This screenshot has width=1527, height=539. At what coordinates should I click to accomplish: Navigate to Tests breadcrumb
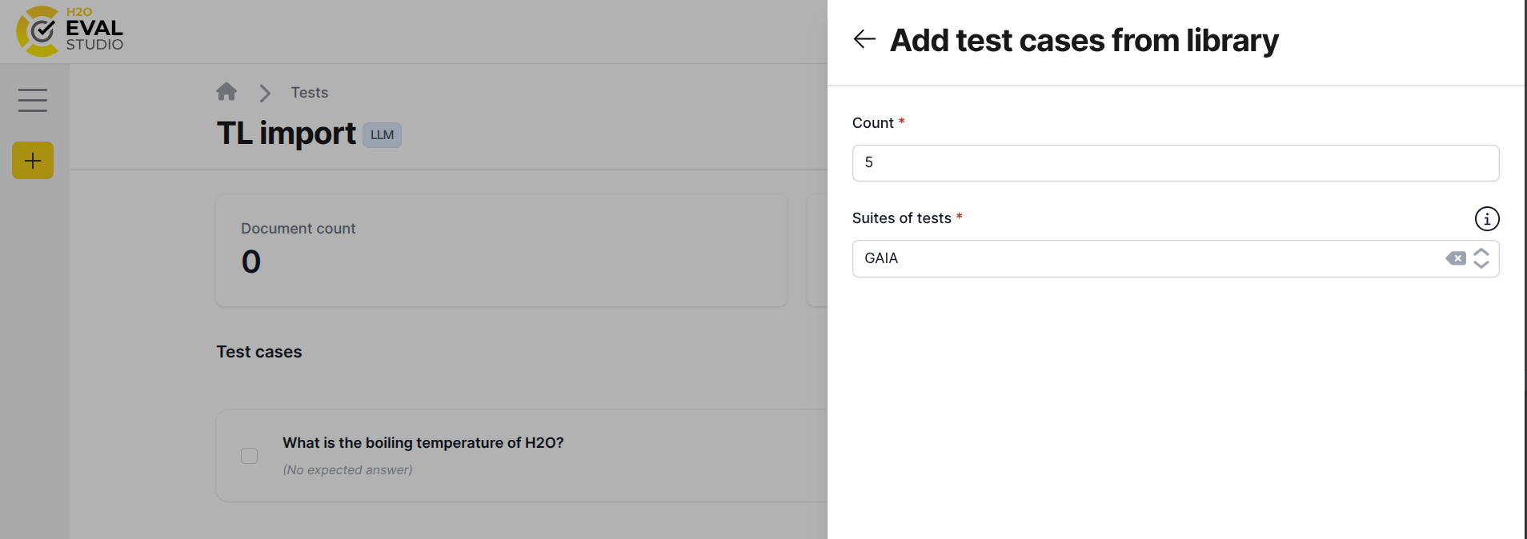(x=309, y=93)
